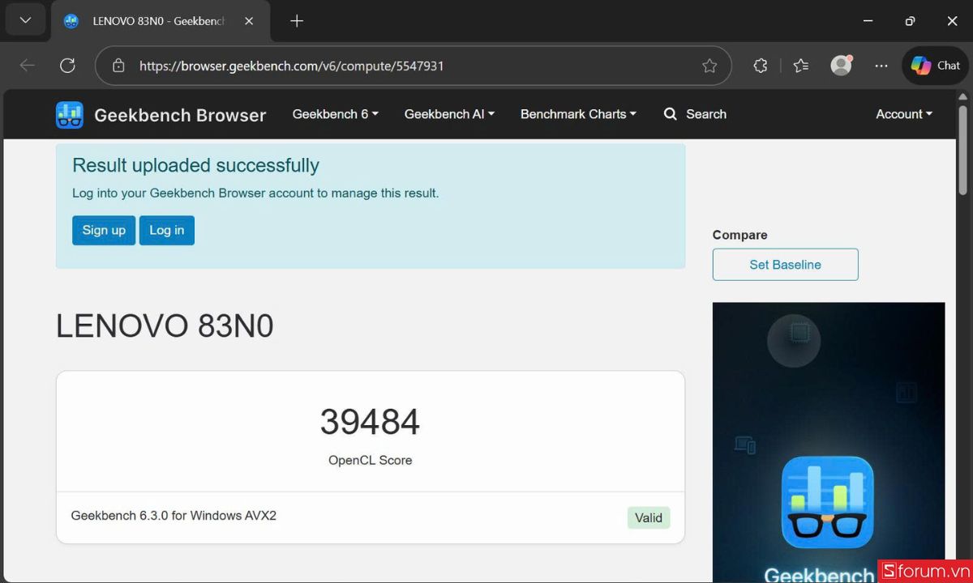
Task: Open the Geekbench advertisement banner image
Action: click(x=829, y=442)
